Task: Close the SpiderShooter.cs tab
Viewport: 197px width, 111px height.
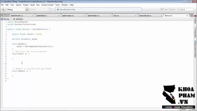Action: pos(33,16)
